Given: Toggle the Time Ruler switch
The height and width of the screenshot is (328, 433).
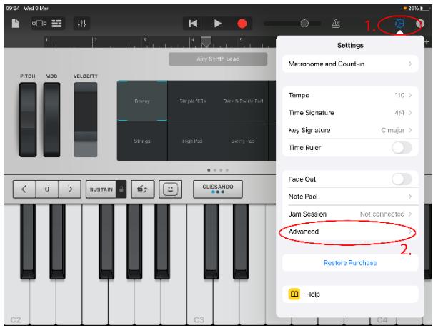Looking at the screenshot, I should click(402, 148).
